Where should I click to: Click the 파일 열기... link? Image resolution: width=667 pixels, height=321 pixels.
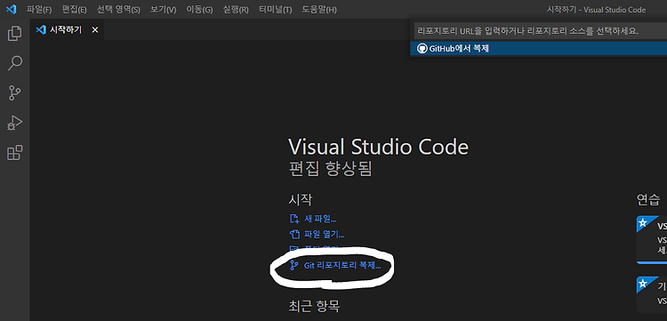pos(324,234)
